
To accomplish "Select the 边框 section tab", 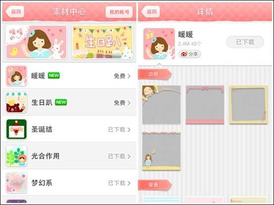I will (155, 74).
